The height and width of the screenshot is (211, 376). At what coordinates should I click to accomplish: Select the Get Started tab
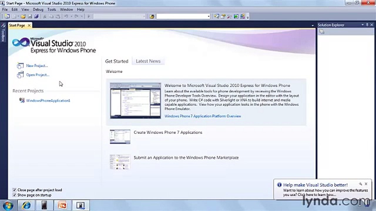[117, 61]
